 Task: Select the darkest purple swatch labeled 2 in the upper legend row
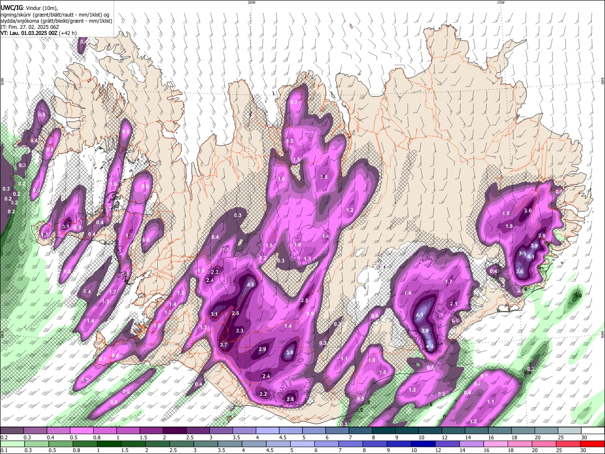click(174, 430)
